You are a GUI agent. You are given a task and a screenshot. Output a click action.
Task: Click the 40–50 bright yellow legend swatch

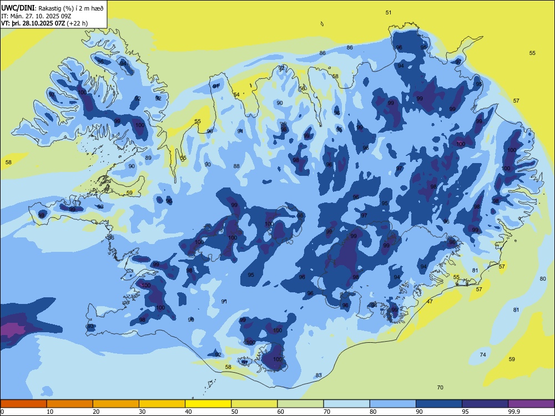208,404
